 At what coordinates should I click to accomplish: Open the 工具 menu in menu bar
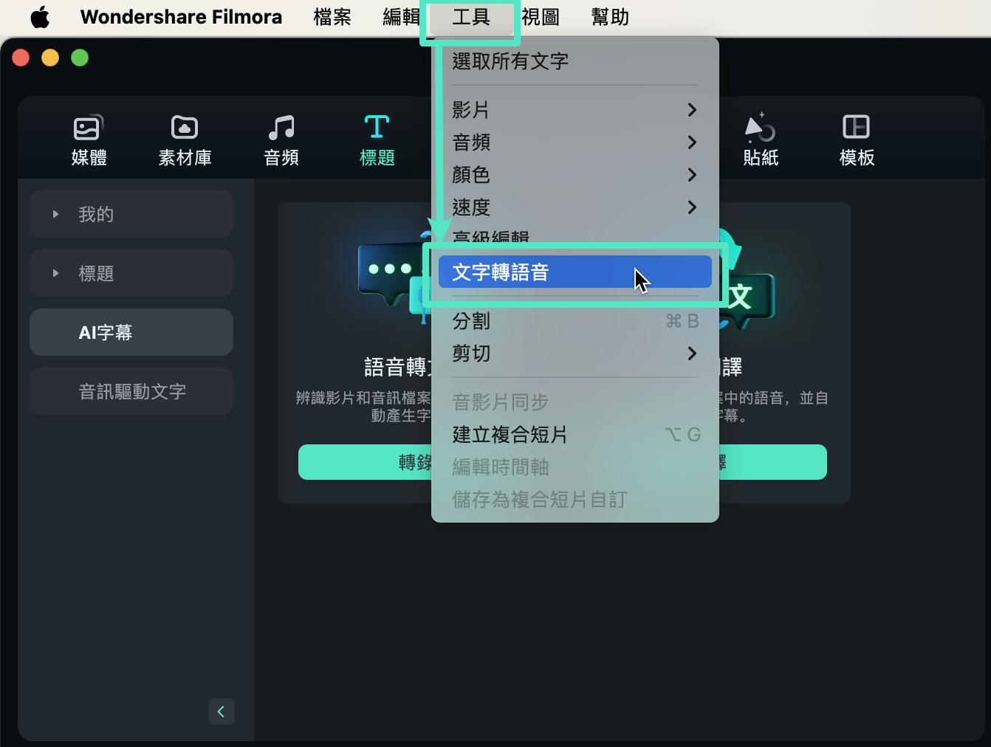(471, 17)
